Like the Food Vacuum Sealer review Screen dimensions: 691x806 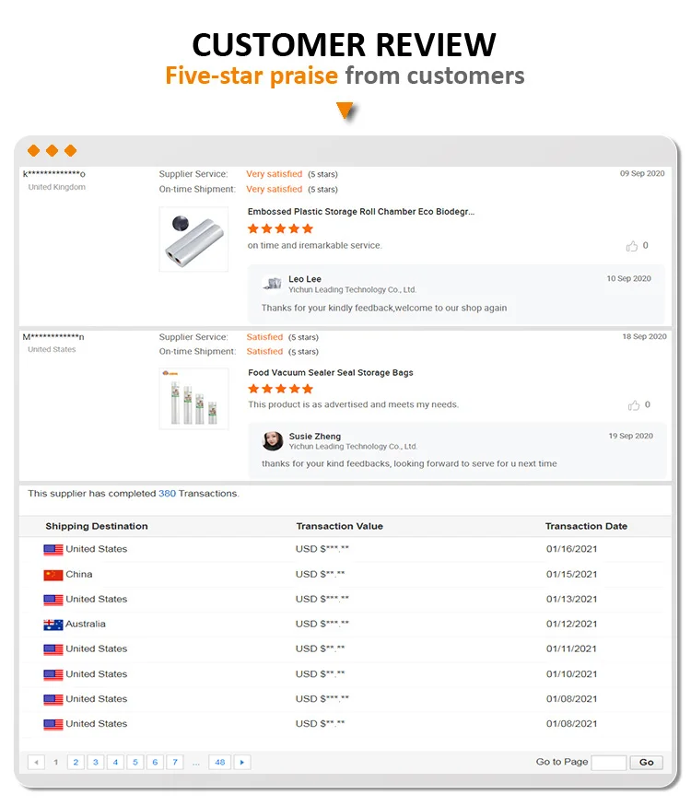pyautogui.click(x=633, y=405)
